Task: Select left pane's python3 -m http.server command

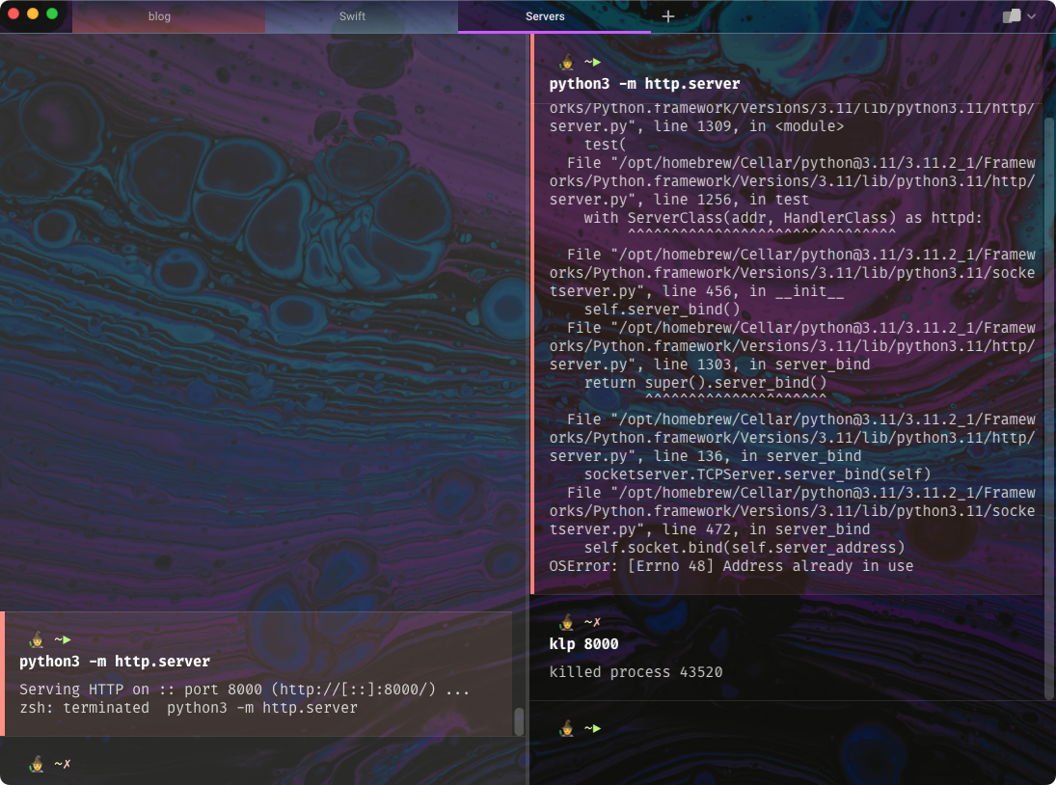Action: 115,662
